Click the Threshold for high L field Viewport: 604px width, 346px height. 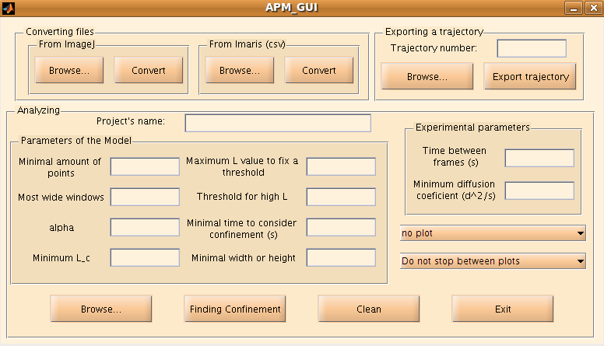(x=341, y=197)
